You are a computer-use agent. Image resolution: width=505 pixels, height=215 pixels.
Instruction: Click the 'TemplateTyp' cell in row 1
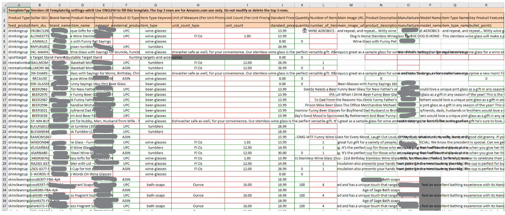pyautogui.click(x=19, y=11)
